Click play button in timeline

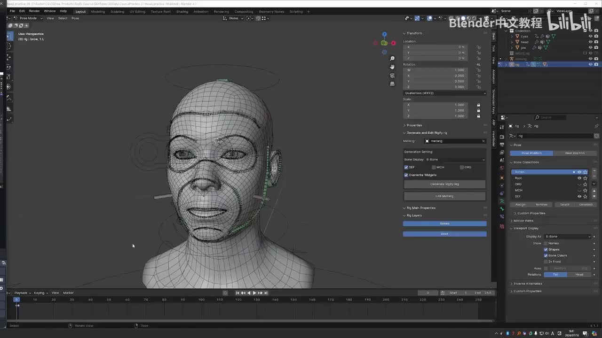point(254,293)
